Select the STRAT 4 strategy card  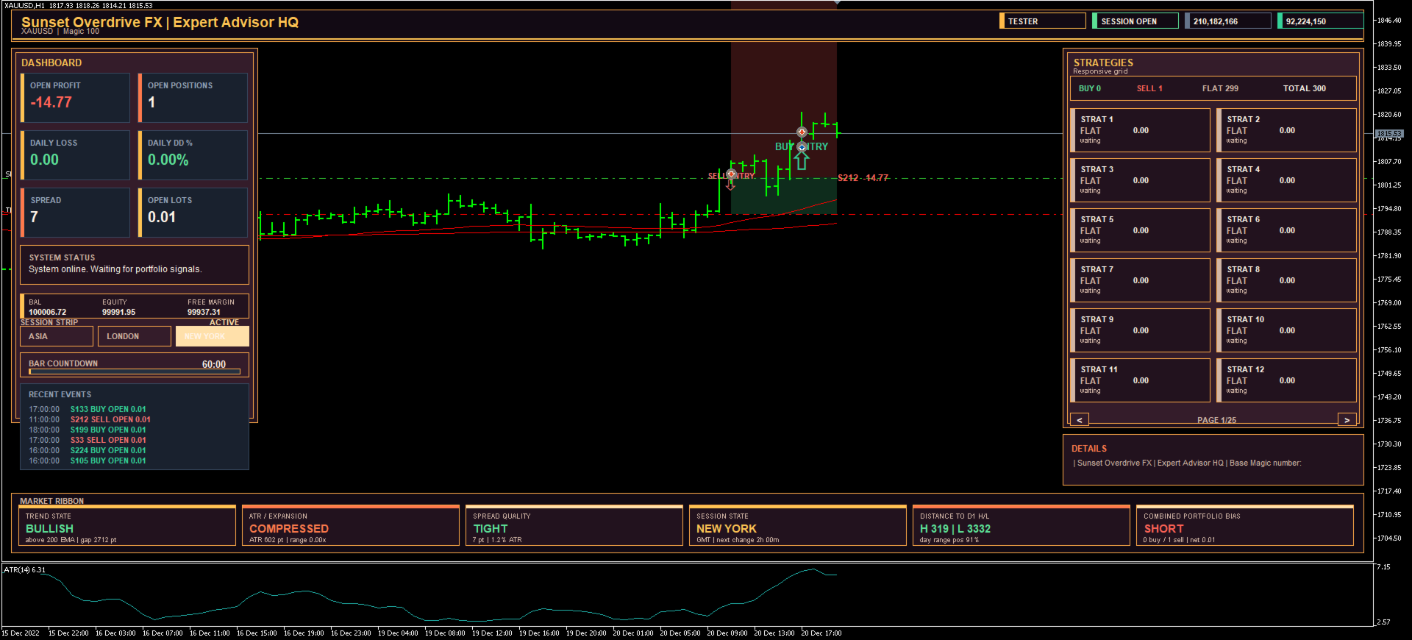(1287, 180)
